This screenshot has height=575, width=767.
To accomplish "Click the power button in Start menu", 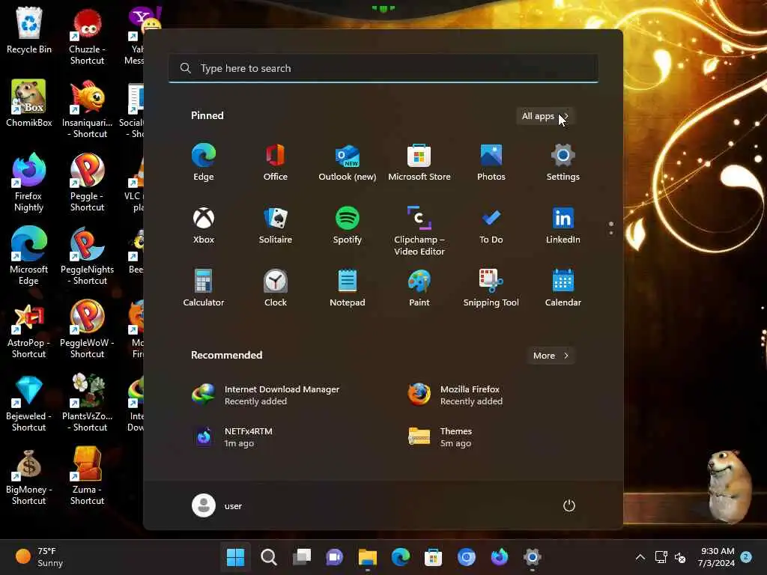I will pyautogui.click(x=569, y=505).
